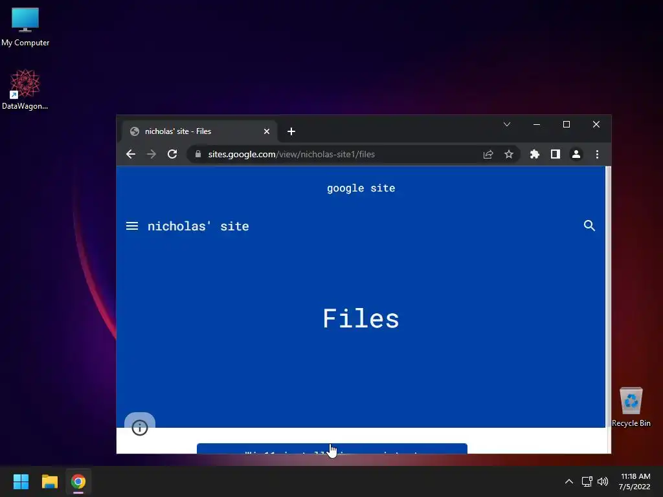Open the volume speaker tray icon
663x497 pixels.
(x=603, y=481)
